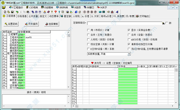The image size is (180, 110).
Task: Click the red question mark icon
Action: (55, 12)
